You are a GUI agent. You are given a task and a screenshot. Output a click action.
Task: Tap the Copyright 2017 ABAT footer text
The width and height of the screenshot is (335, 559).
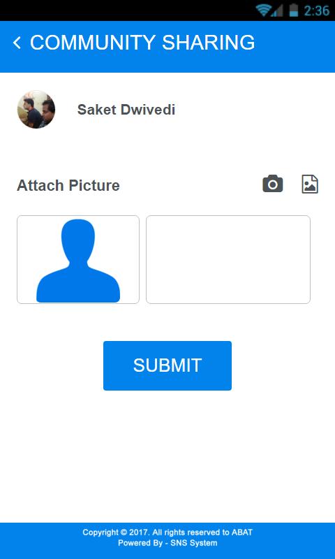[x=167, y=532]
